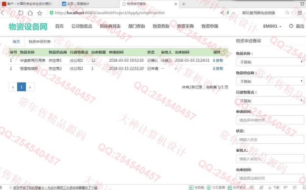Open a new browser tab with plus
Image resolution: width=306 pixels, height=190 pixels.
[x=184, y=4]
